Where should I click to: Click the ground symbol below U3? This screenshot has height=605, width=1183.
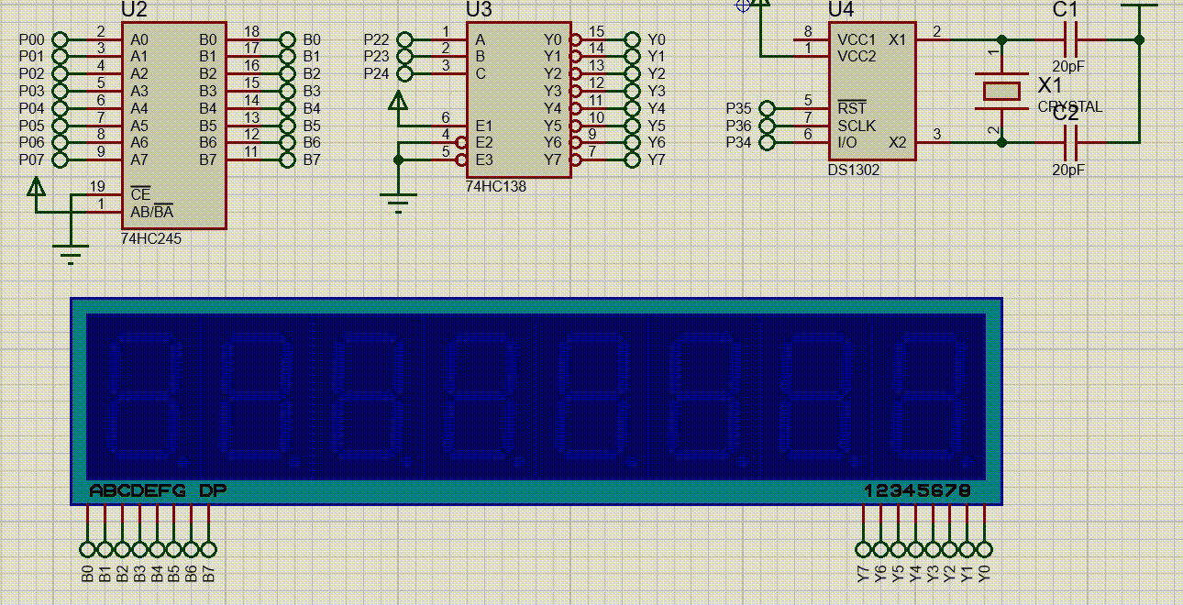[x=398, y=203]
